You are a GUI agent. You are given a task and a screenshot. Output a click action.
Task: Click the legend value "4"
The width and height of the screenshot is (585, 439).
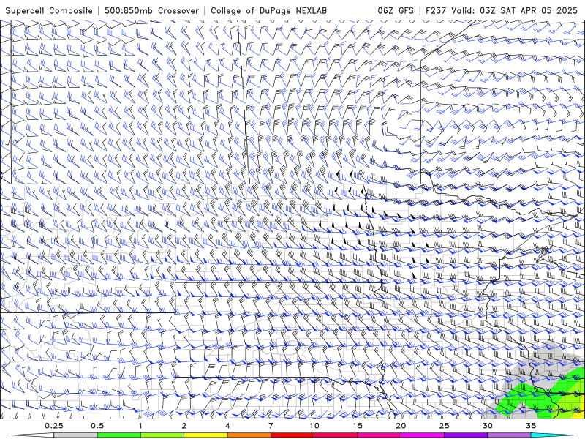point(227,426)
